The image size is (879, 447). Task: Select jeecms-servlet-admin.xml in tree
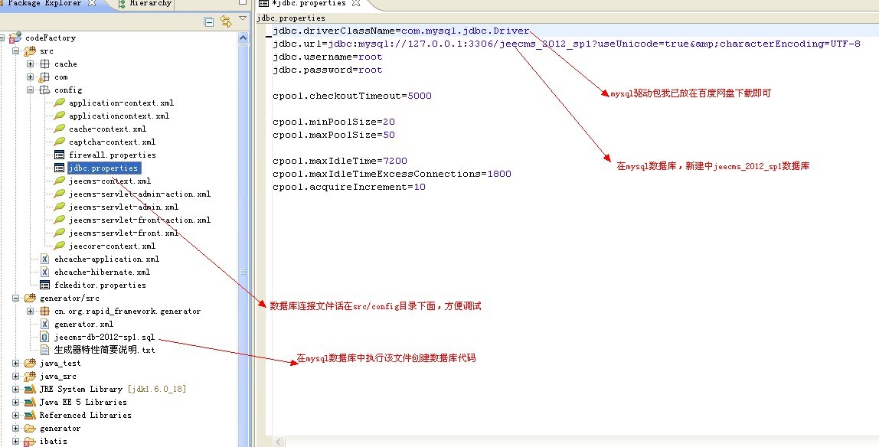123,207
